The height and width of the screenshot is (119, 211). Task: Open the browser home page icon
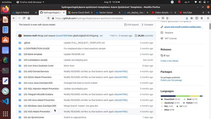pos(29,18)
